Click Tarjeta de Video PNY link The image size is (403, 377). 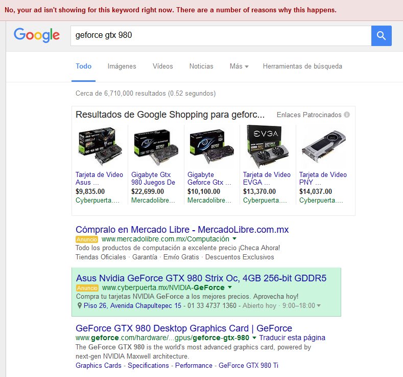(323, 179)
